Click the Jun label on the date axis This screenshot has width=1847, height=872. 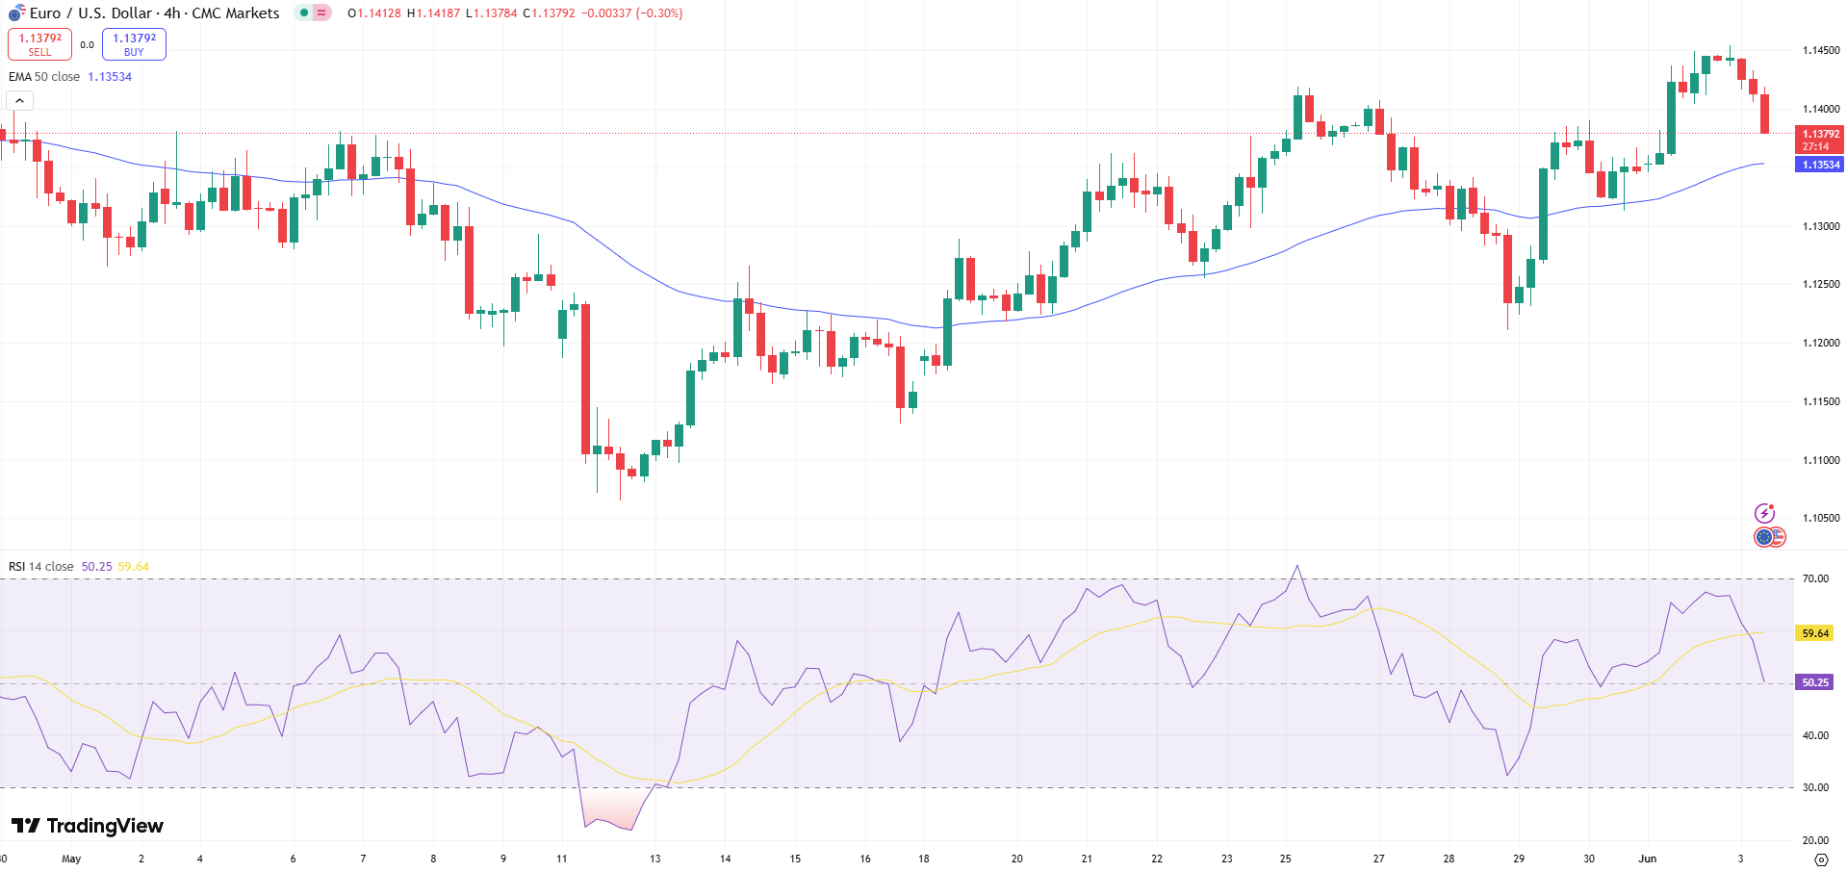pos(1648,859)
